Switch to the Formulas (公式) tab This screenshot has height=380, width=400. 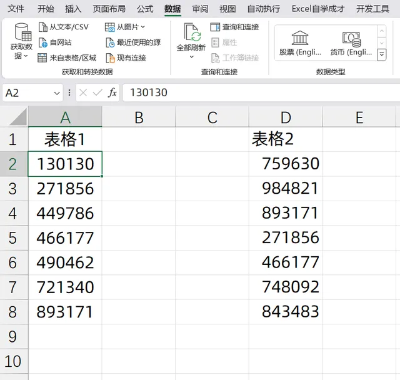[x=145, y=9]
